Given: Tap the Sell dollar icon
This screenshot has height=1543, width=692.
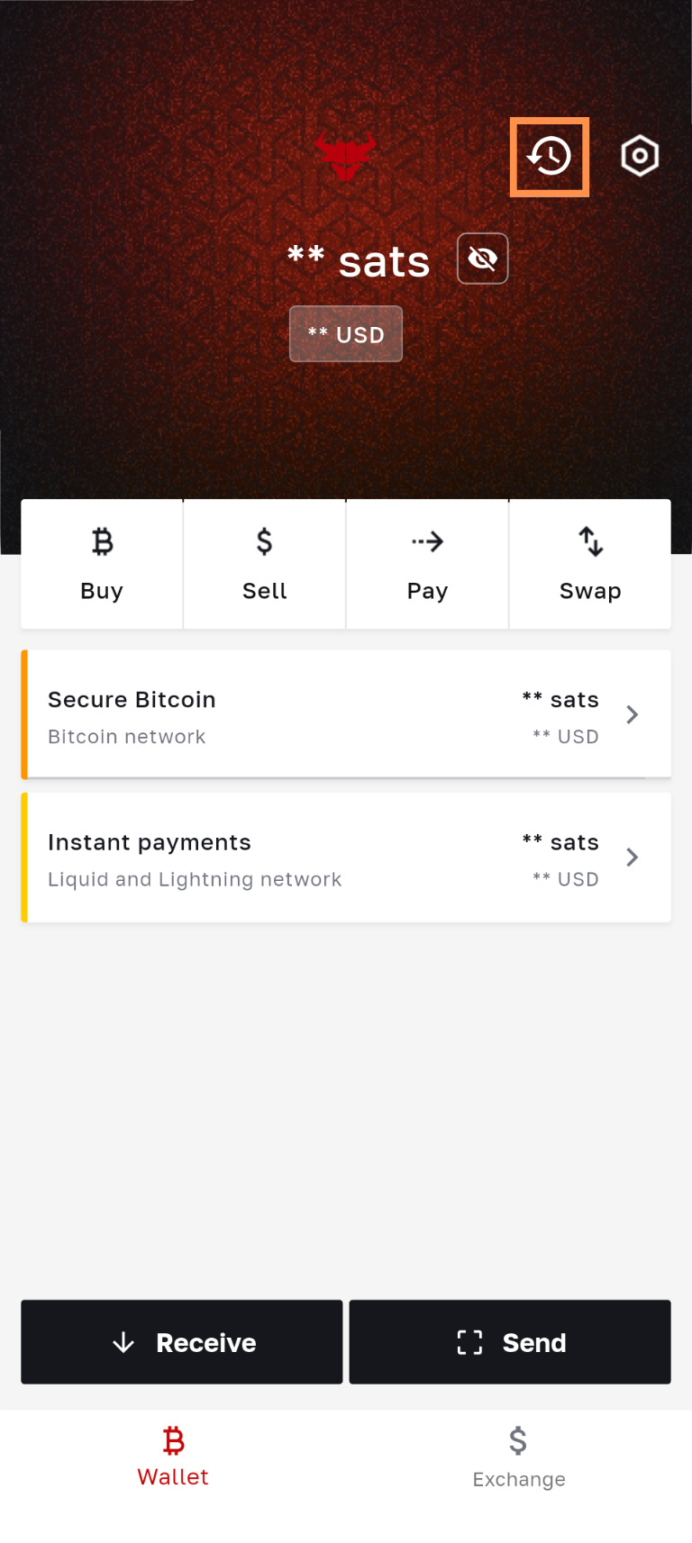Looking at the screenshot, I should (264, 542).
